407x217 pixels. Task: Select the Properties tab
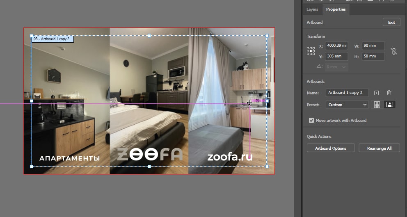(x=336, y=9)
